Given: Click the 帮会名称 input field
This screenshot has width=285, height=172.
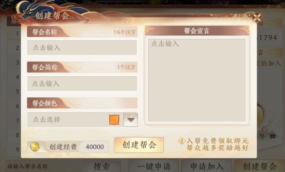Looking at the screenshot, I should (x=82, y=48).
